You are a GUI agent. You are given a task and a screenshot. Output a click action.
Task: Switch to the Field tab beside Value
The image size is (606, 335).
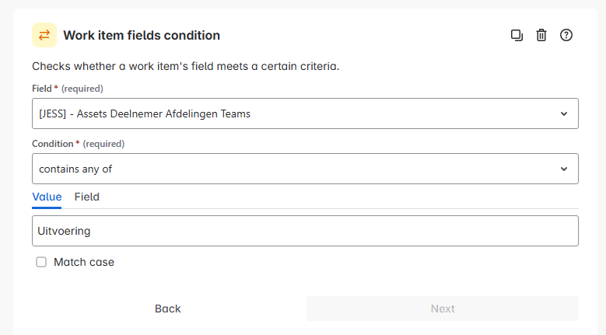pyautogui.click(x=87, y=197)
